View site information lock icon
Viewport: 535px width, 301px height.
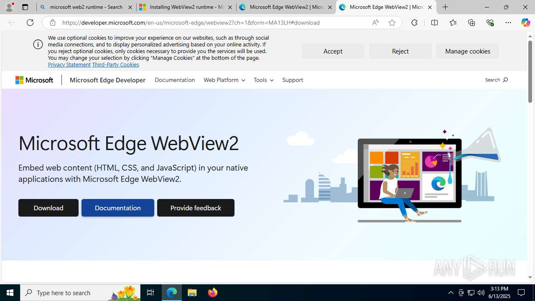click(53, 23)
